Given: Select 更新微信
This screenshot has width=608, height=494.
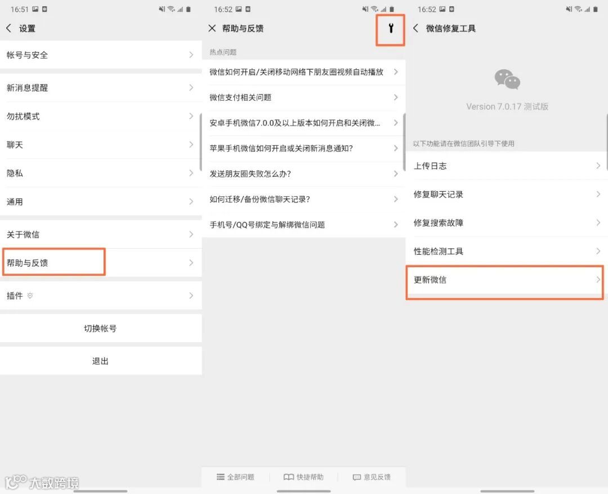Looking at the screenshot, I should pos(507,280).
